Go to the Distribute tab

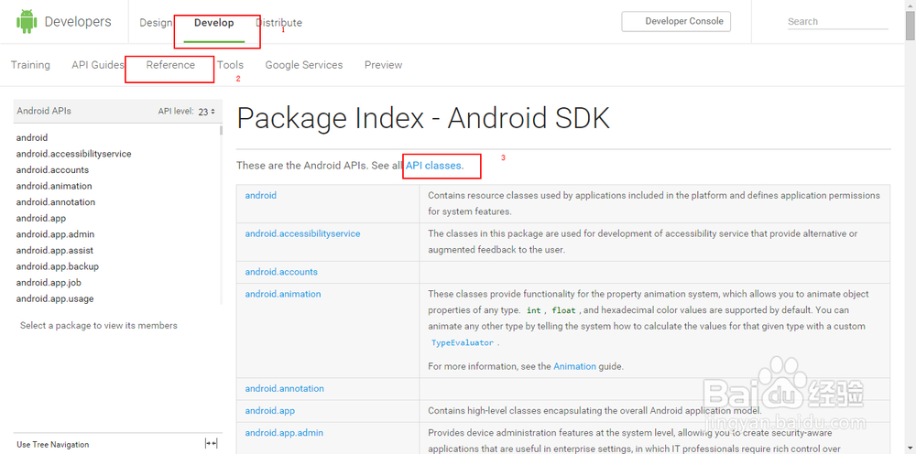coord(278,23)
